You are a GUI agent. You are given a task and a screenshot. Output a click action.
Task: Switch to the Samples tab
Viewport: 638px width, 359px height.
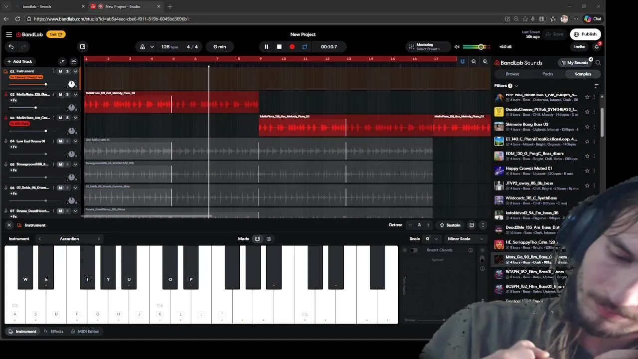[x=583, y=74]
